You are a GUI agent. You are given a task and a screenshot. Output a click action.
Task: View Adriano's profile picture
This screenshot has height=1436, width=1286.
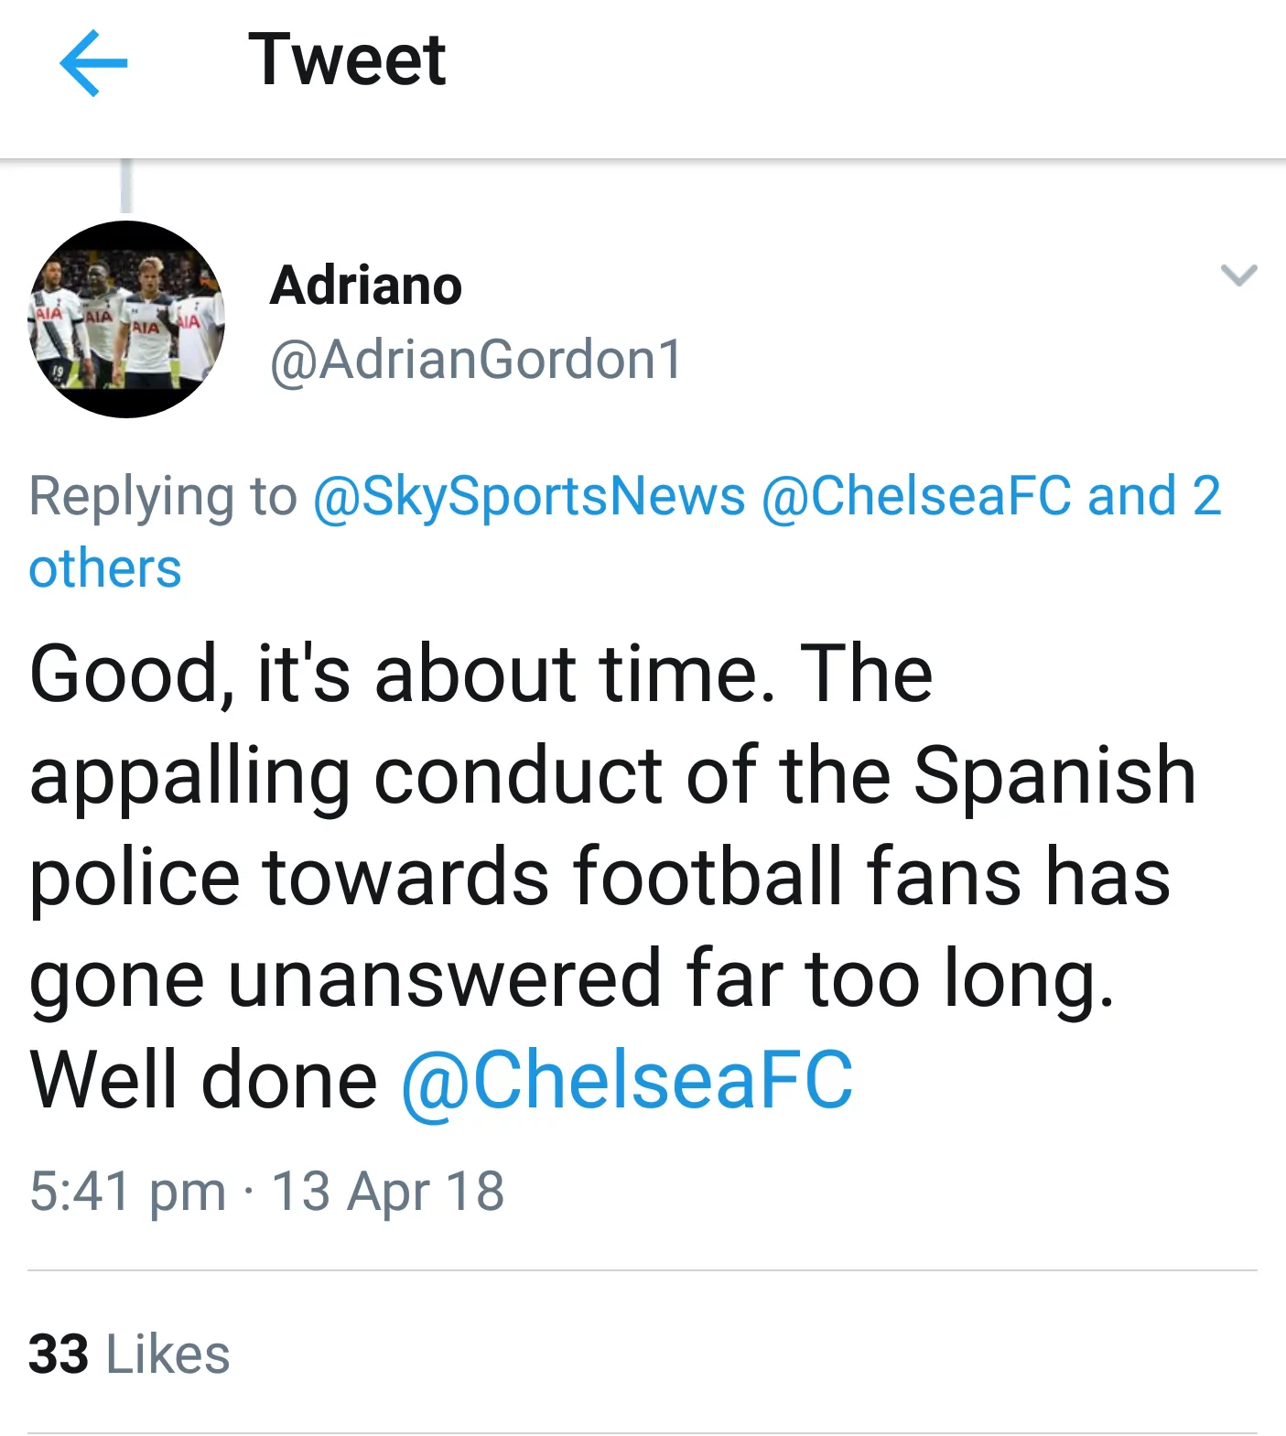pyautogui.click(x=125, y=318)
